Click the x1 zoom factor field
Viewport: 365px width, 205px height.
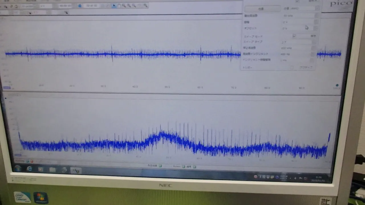pyautogui.click(x=46, y=6)
